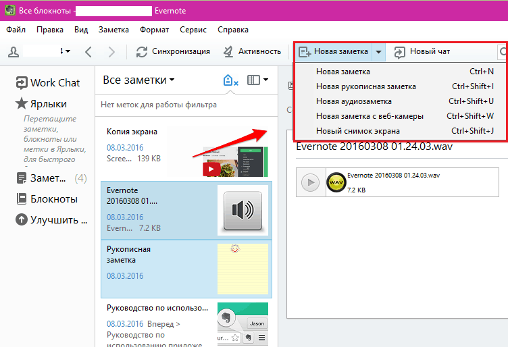This screenshot has width=508, height=347.
Task: Expand the Все заметки dropdown
Action: click(x=138, y=80)
